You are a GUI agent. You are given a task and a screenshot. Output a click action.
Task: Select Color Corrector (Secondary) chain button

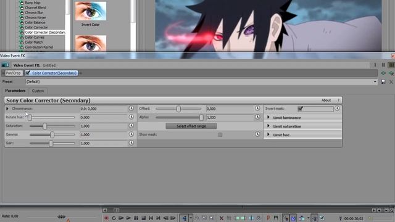coord(54,73)
